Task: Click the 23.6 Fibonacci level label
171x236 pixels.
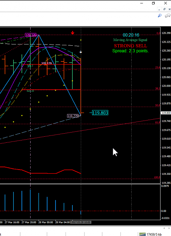Action: coord(158,68)
